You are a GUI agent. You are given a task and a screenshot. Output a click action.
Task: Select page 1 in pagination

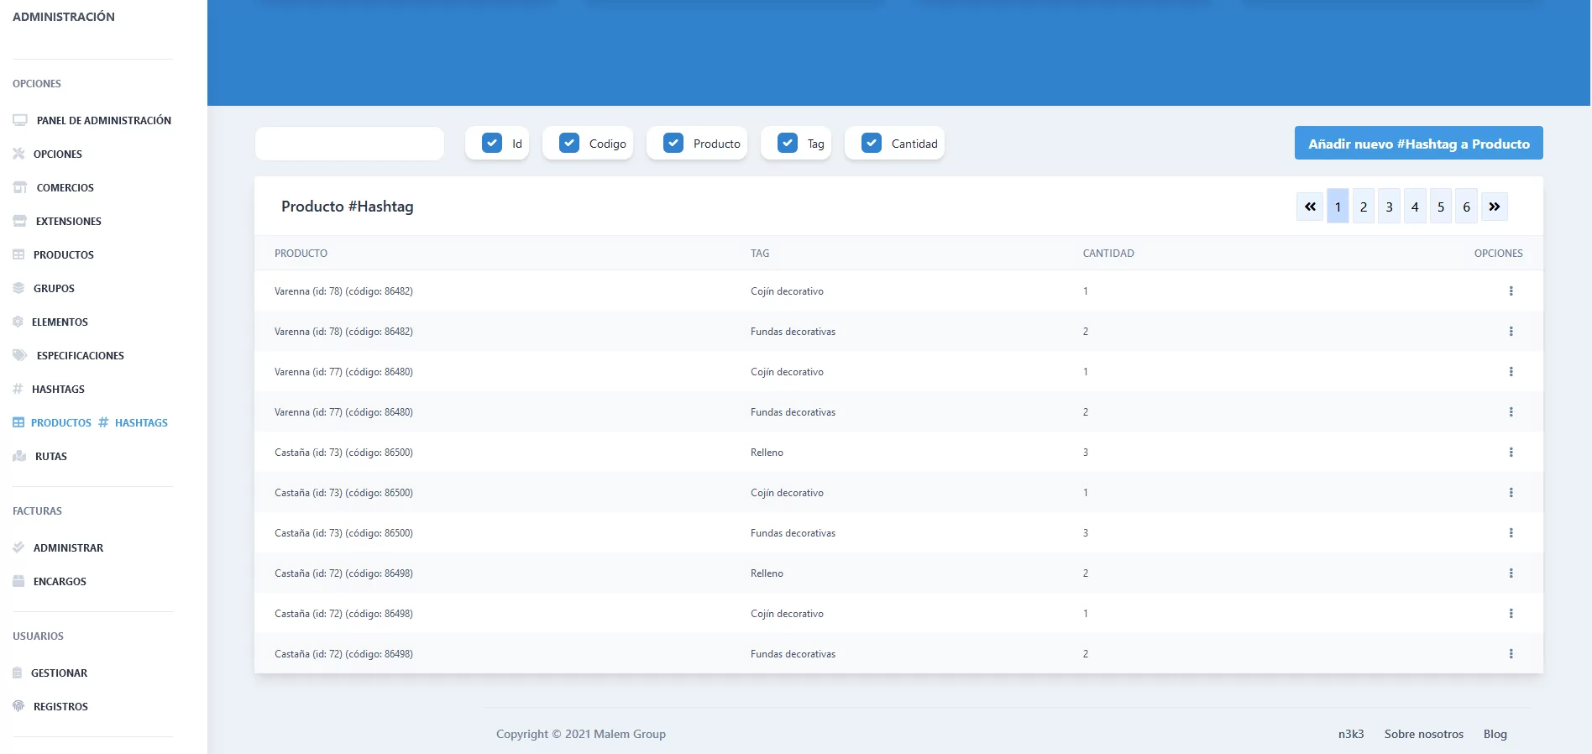tap(1338, 207)
